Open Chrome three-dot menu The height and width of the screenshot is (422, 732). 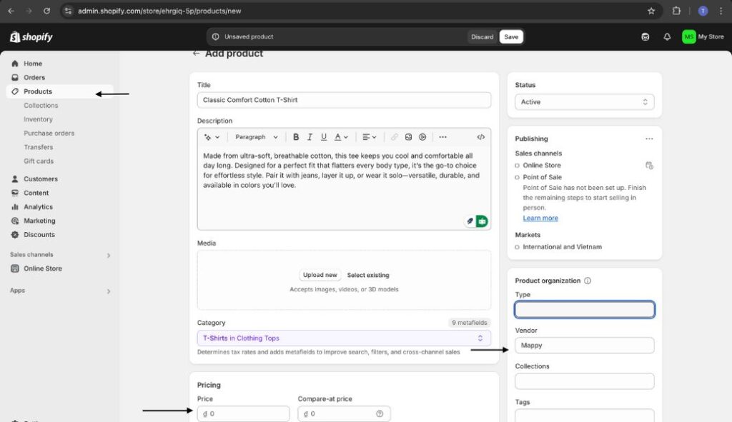pyautogui.click(x=721, y=11)
